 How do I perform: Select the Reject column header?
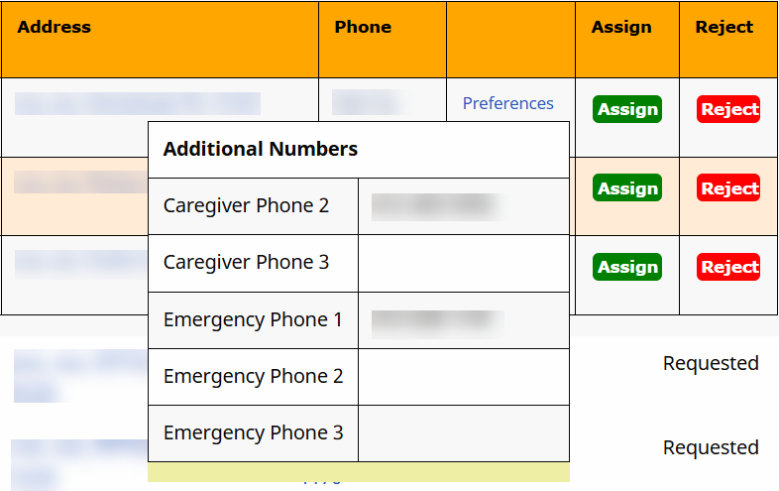click(x=724, y=28)
